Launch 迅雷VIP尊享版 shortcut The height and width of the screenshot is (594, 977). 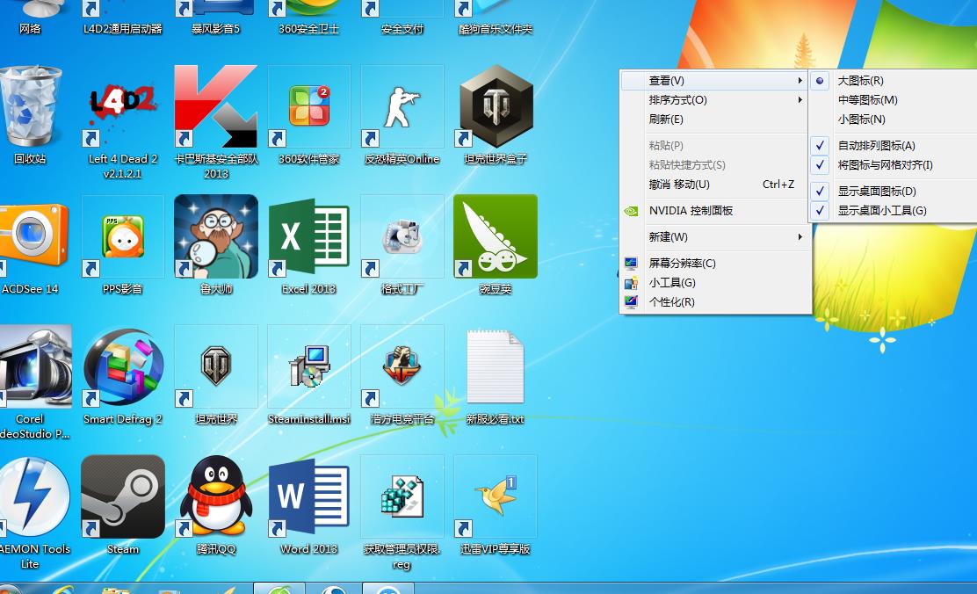coord(496,496)
